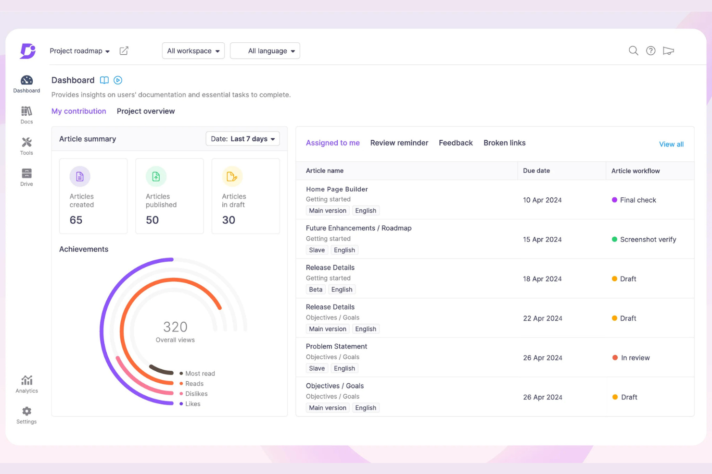712x474 pixels.
Task: Open the All language dropdown
Action: coord(265,51)
